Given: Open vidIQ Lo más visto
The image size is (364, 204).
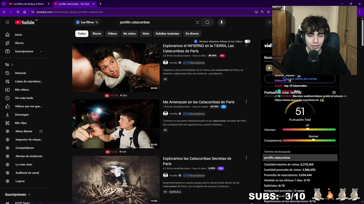Looking at the screenshot, I should (x=24, y=164).
